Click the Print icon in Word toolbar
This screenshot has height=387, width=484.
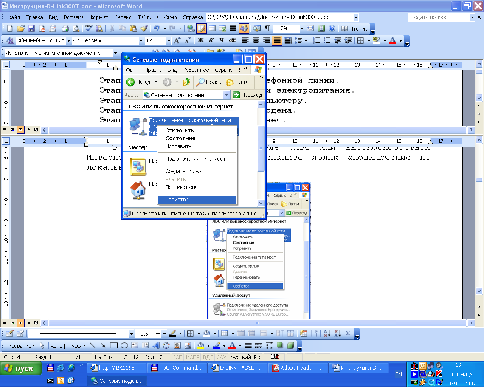[x=65, y=28]
